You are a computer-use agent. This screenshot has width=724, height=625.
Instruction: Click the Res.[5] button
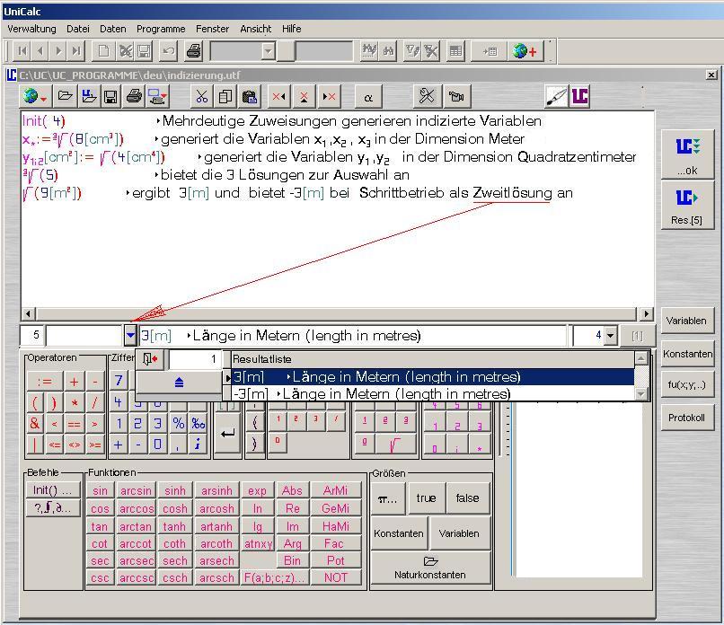pyautogui.click(x=687, y=205)
